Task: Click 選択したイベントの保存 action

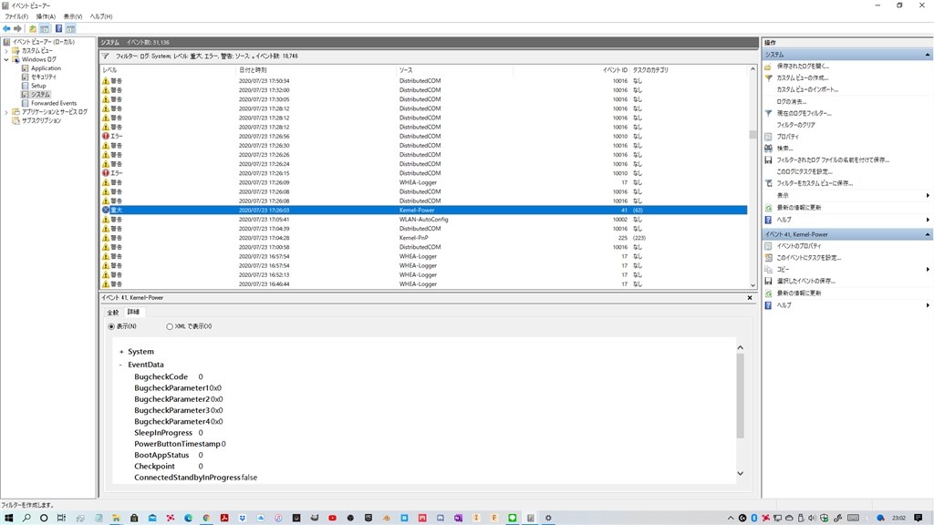Action: point(806,281)
